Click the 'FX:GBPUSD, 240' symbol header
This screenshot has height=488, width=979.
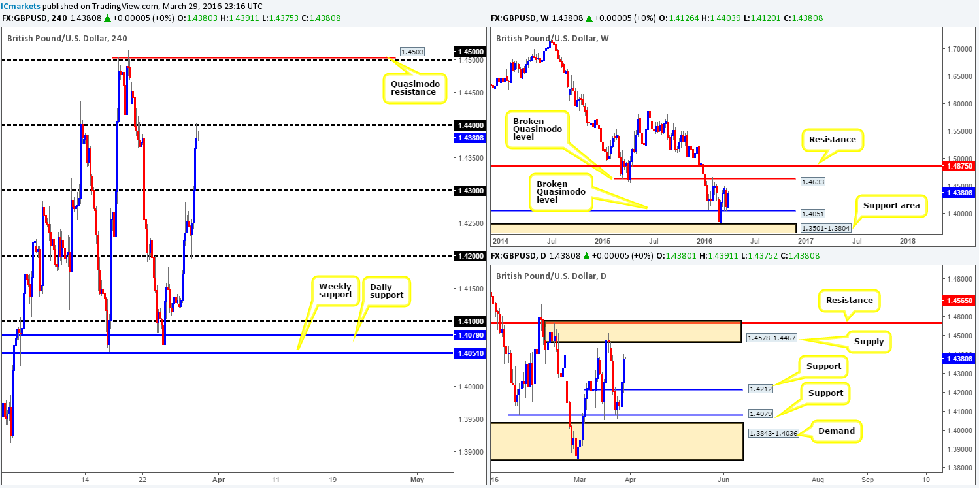pyautogui.click(x=34, y=18)
